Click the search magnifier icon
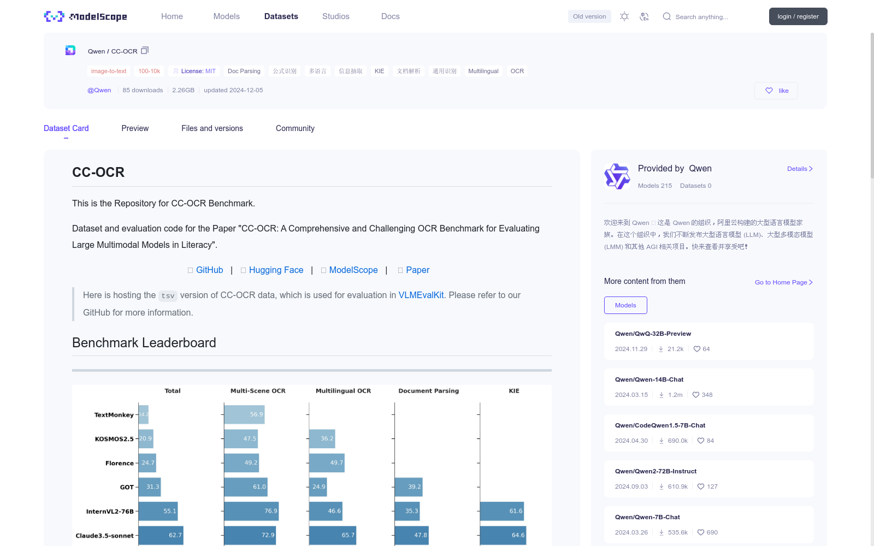 click(667, 16)
